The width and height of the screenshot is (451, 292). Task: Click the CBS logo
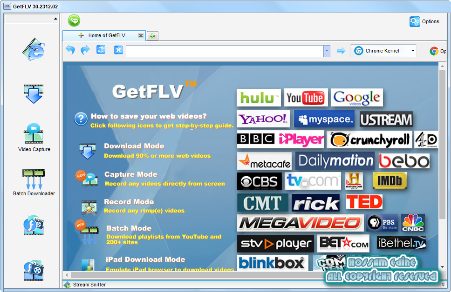[259, 181]
